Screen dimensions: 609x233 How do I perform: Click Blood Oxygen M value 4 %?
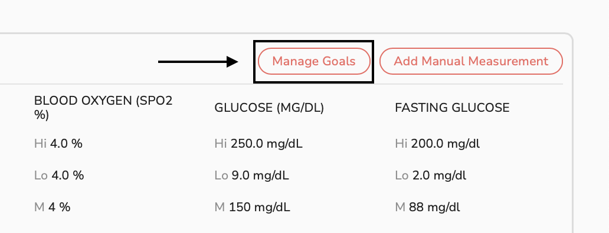[x=60, y=208]
